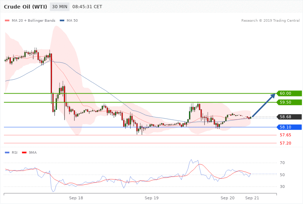
Task: Click the Sep 20 date axis label
Action: click(227, 198)
